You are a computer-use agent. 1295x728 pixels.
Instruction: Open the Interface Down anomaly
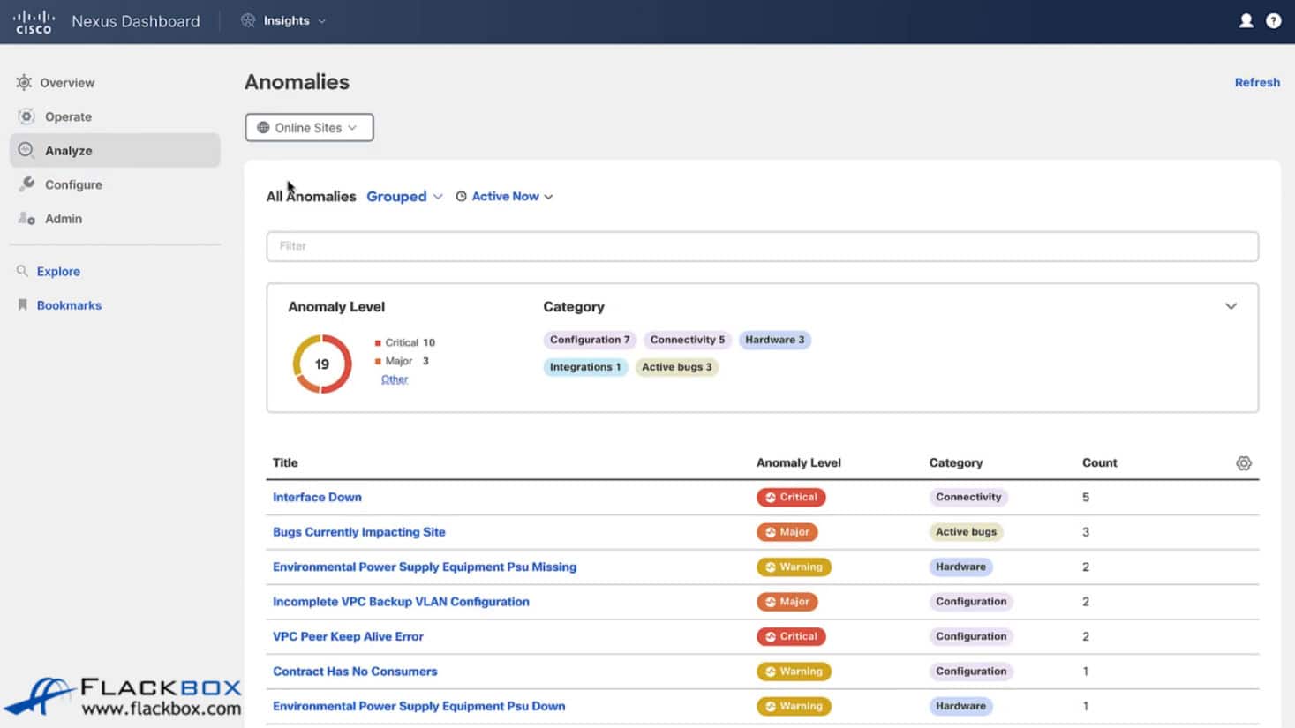coord(317,497)
